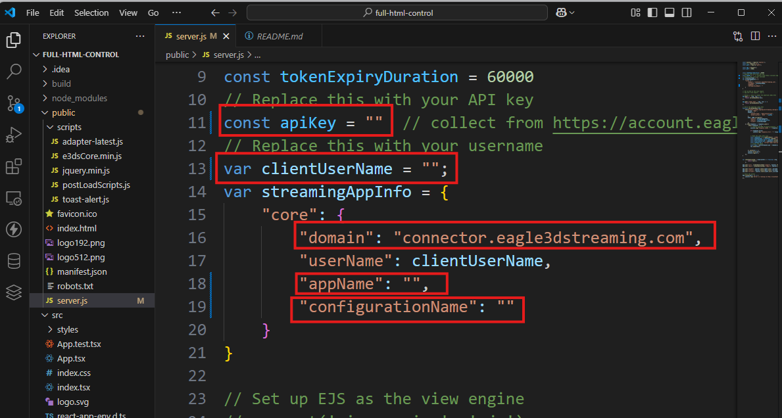The width and height of the screenshot is (782, 418).
Task: Open the Extensions view
Action: pyautogui.click(x=14, y=166)
